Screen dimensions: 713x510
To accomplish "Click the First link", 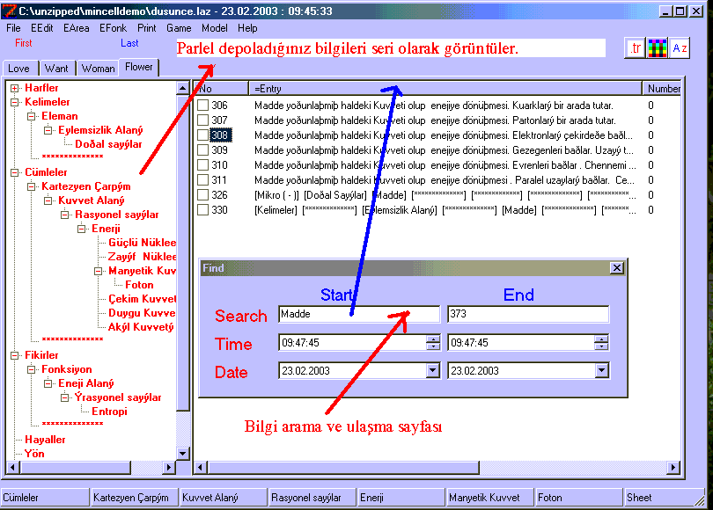I will click(24, 43).
